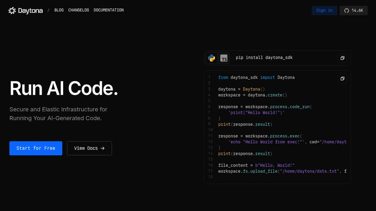Click the Run AI Code heading
Screen dimensions: 376x211
point(63,88)
